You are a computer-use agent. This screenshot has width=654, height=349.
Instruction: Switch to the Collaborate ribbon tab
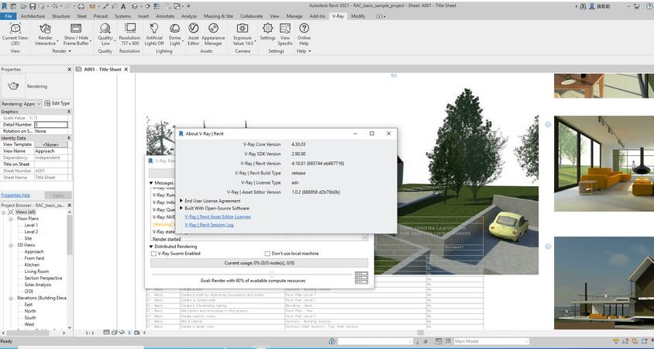(252, 16)
